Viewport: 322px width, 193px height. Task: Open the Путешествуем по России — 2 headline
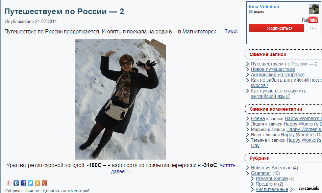[x=64, y=11]
